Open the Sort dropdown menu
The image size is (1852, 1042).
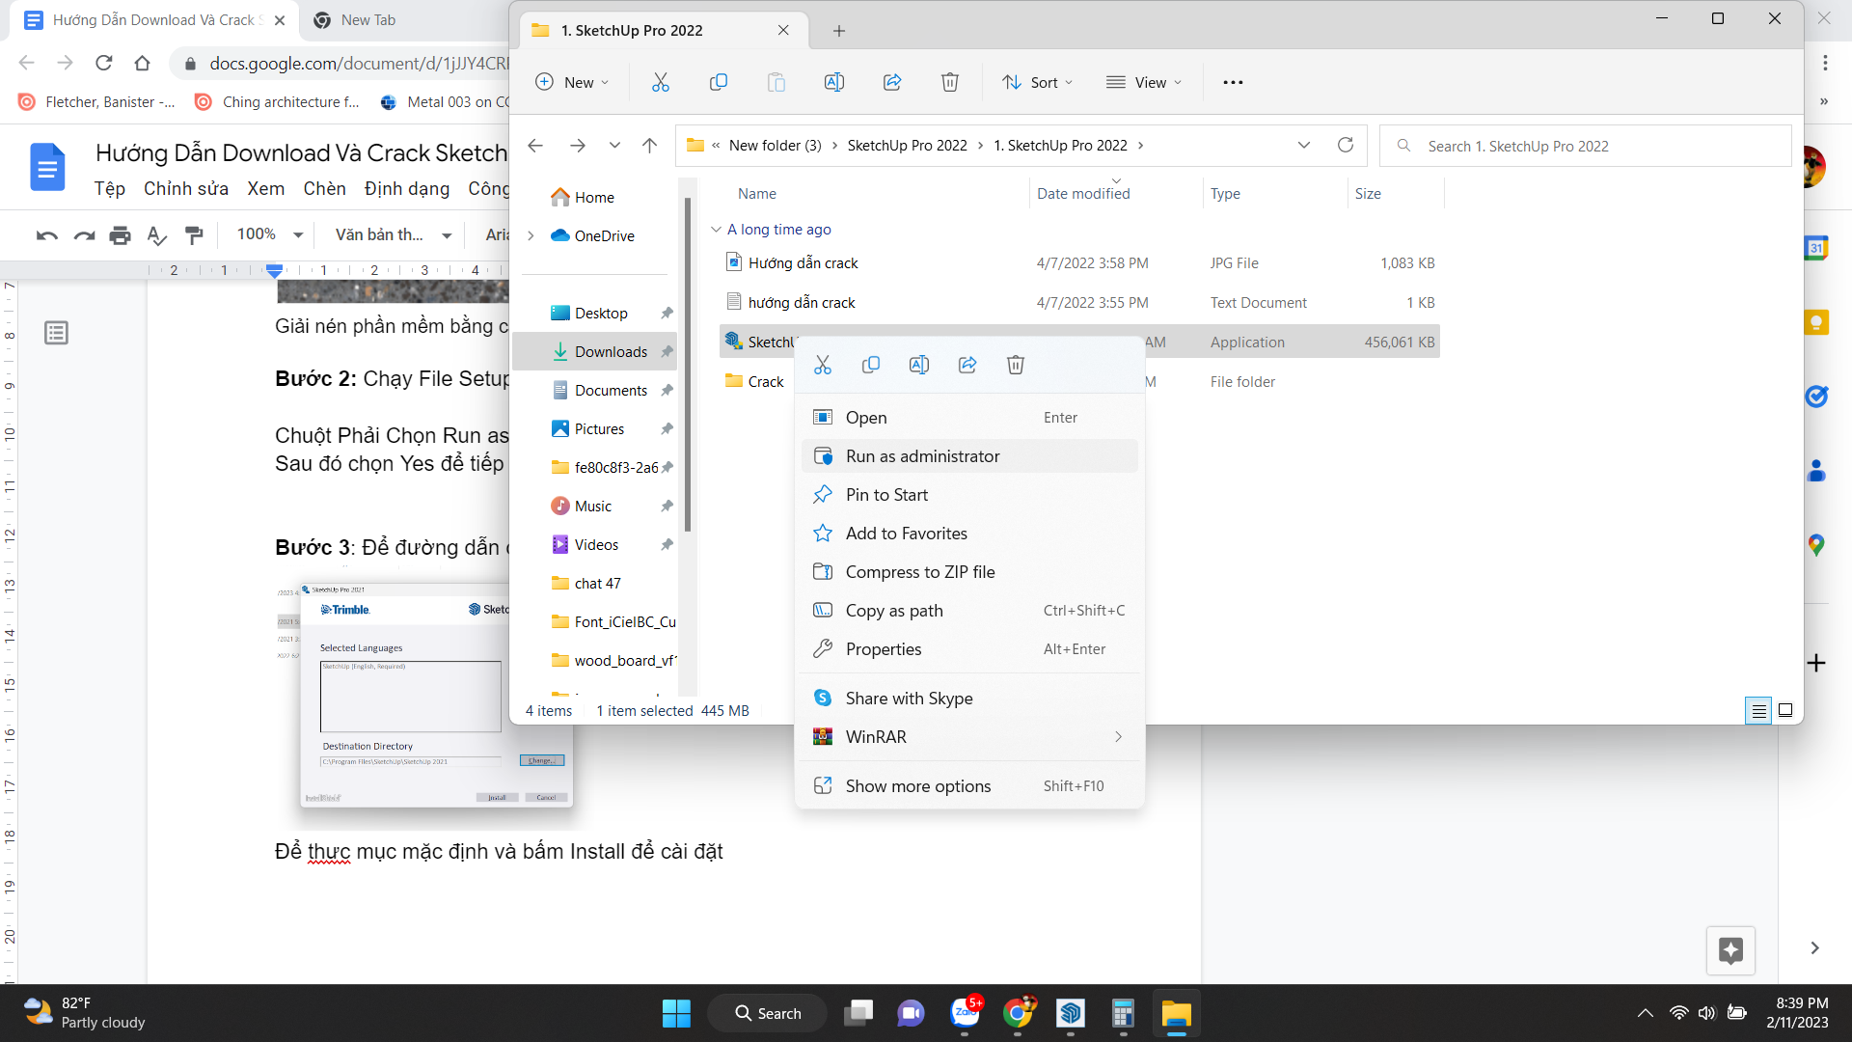click(x=1037, y=82)
